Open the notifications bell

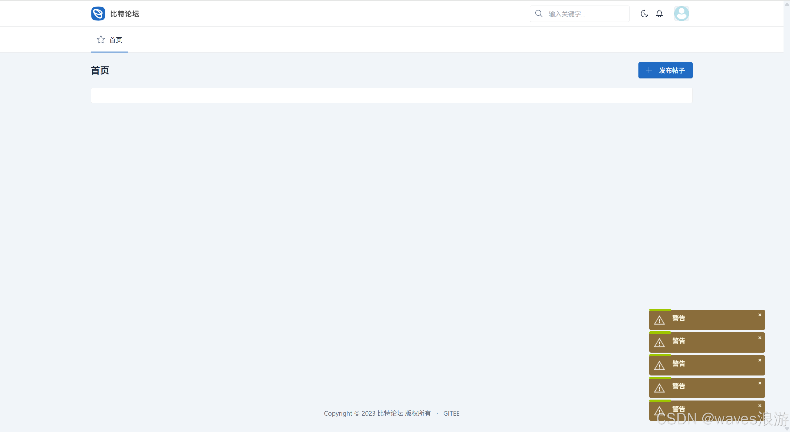(x=659, y=14)
